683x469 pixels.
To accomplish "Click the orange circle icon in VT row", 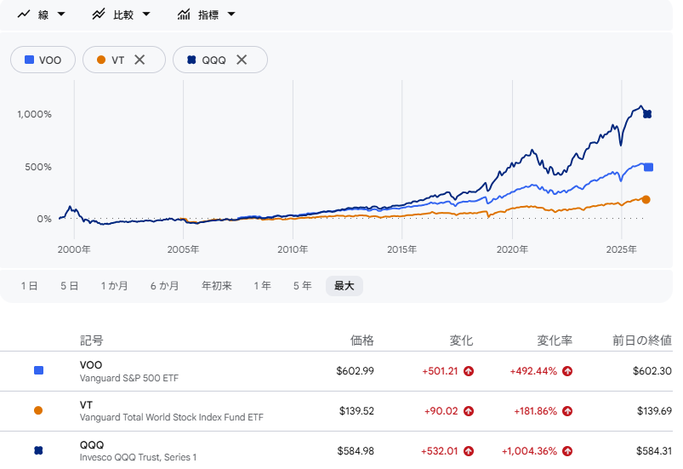I will click(x=38, y=410).
